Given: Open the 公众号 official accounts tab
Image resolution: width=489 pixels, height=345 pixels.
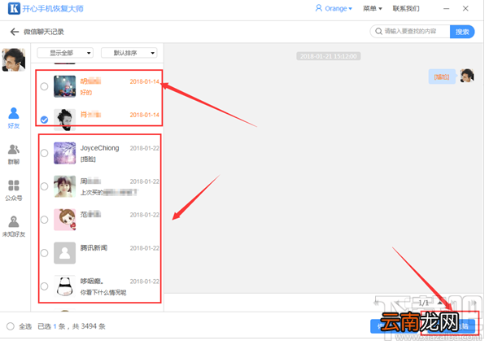Looking at the screenshot, I should 13,190.
